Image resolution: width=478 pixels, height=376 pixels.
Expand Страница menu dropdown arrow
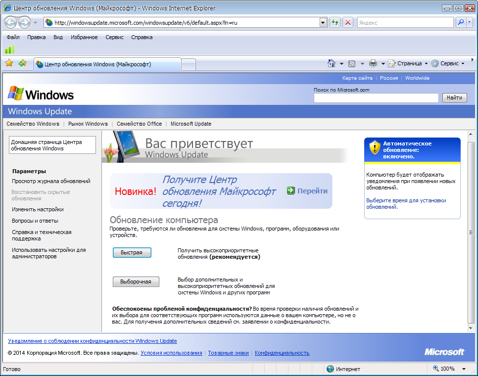(x=426, y=64)
